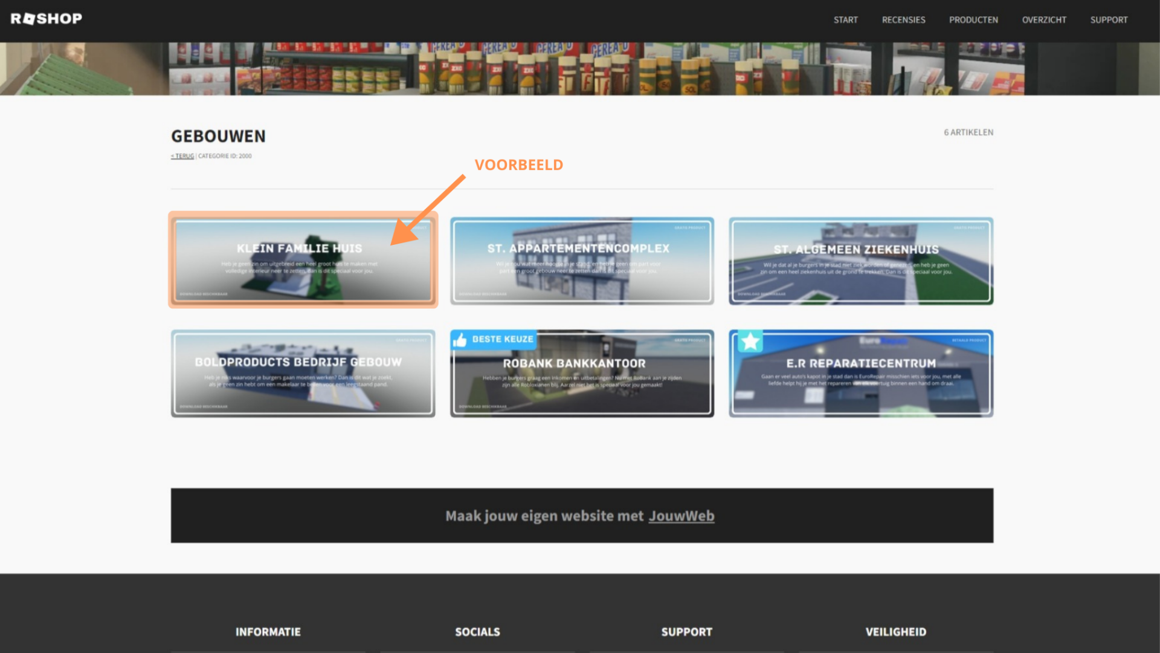1160x653 pixels.
Task: Click the INFORMATIE footer heading
Action: point(268,632)
